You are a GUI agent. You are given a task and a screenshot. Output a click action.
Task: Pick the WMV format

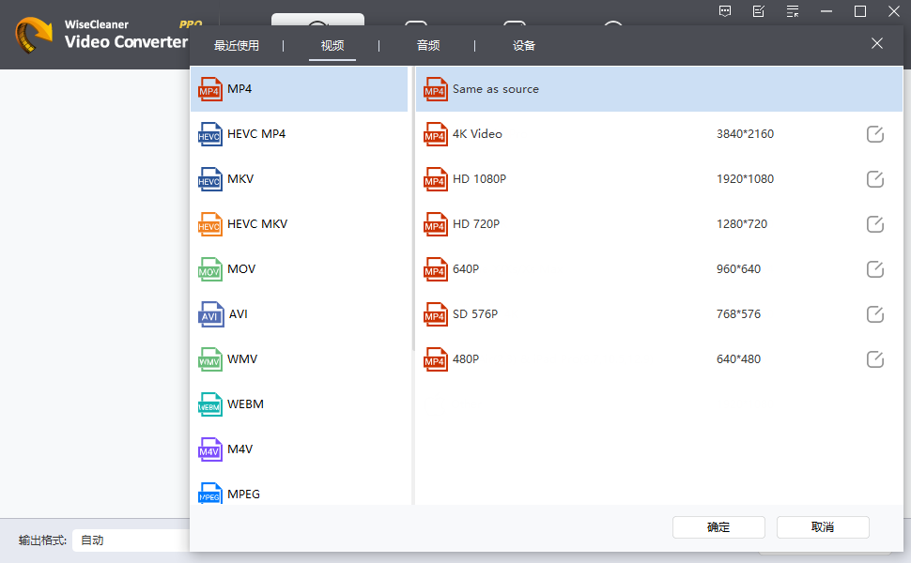(x=299, y=359)
